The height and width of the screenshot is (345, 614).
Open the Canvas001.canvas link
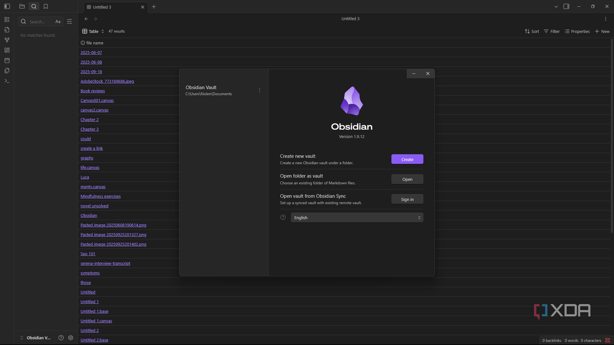click(97, 100)
